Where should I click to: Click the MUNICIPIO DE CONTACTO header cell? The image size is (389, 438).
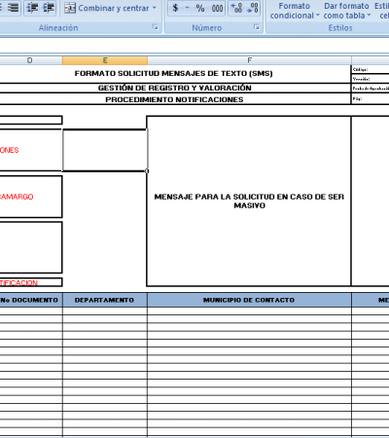(x=249, y=300)
